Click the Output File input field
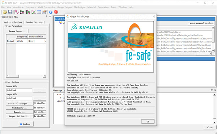The width and height of the screenshot is (217, 134). 19,98
